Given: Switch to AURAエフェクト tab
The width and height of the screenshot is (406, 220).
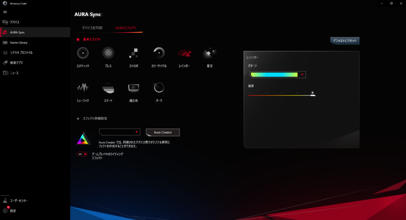Looking at the screenshot, I should point(126,28).
